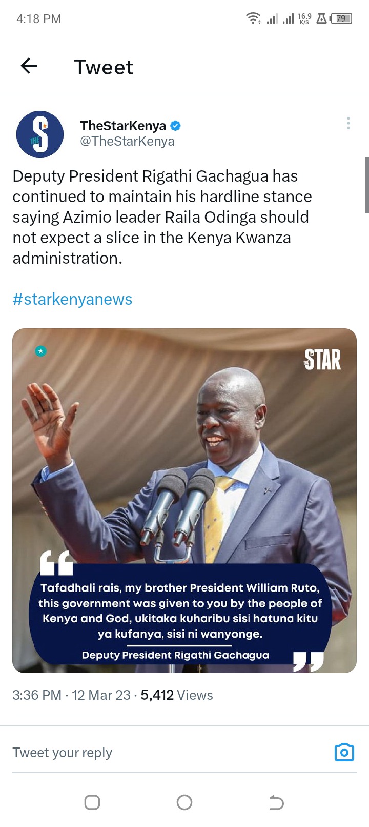Click the #starkenyanews hashtag
The height and width of the screenshot is (827, 369).
pos(72,299)
